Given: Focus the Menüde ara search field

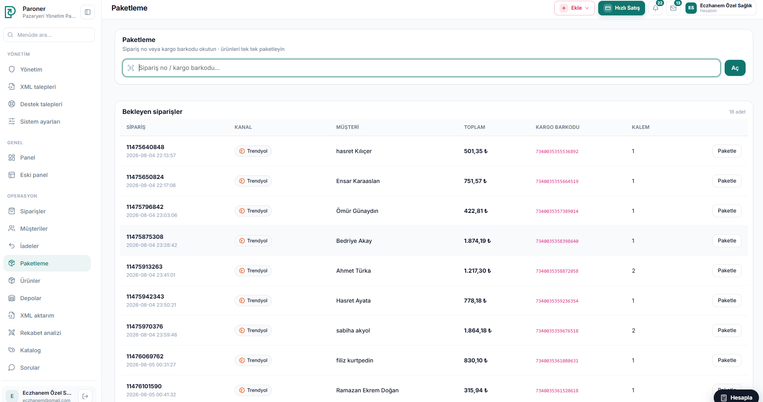Looking at the screenshot, I should (x=49, y=35).
